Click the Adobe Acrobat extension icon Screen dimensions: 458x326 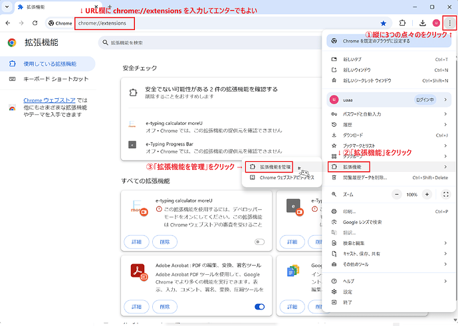tap(139, 272)
